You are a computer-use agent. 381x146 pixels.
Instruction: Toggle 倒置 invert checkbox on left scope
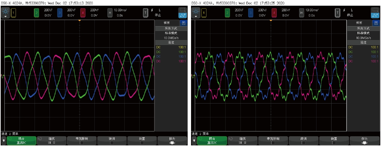142,143
